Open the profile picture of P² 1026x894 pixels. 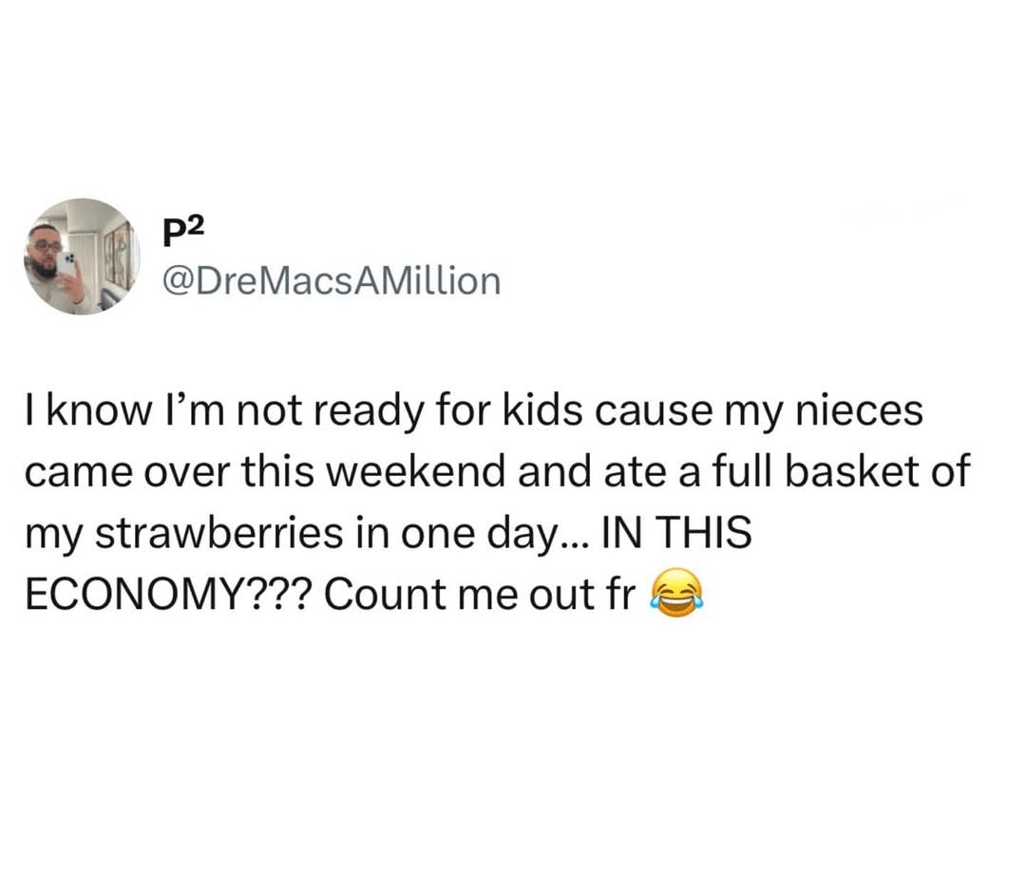tap(82, 256)
